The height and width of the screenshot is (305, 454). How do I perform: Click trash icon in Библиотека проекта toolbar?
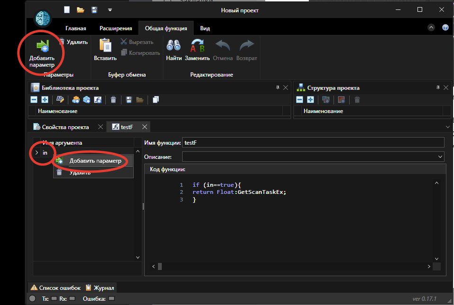(x=113, y=100)
